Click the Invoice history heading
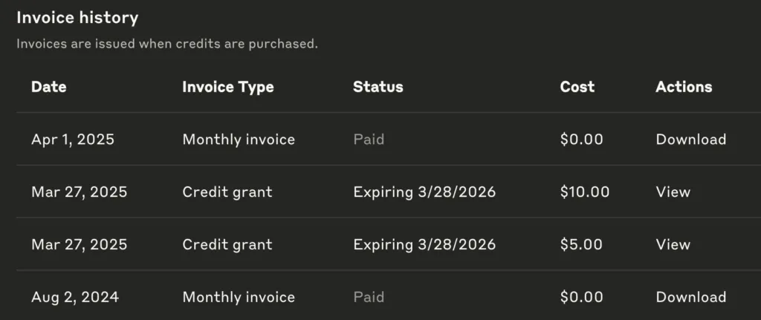This screenshot has width=761, height=320. click(x=77, y=18)
